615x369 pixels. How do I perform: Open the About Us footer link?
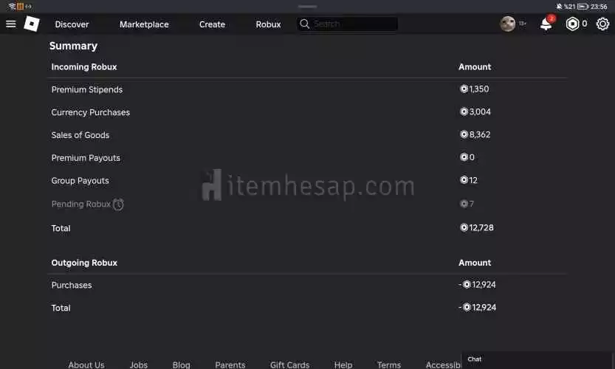86,365
